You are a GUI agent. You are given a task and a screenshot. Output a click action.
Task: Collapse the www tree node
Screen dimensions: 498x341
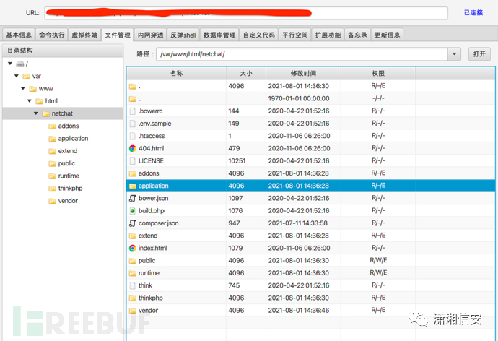click(23, 88)
